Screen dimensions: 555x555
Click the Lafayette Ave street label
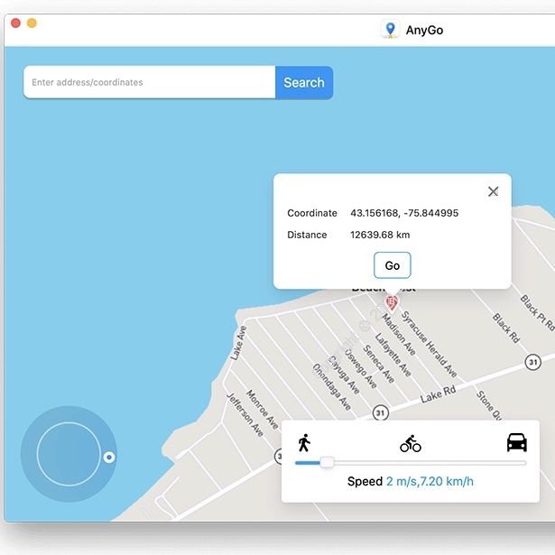[x=393, y=355]
